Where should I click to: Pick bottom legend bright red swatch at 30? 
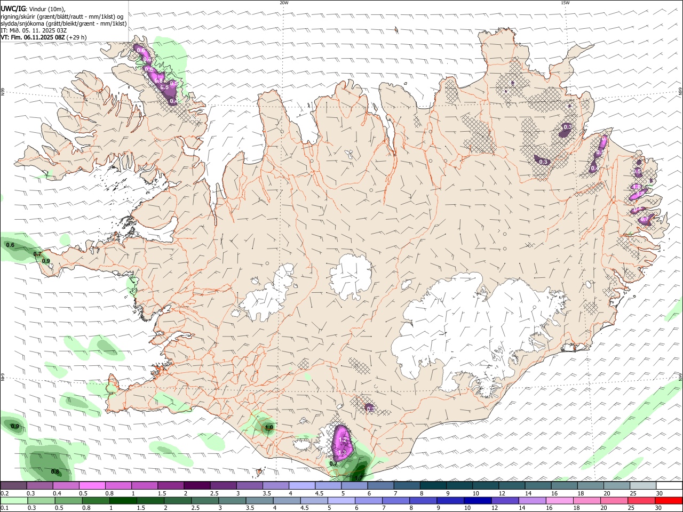(670, 500)
